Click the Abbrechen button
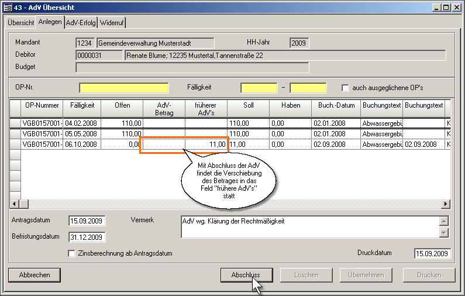Screen dimensions: 465x296 (35, 275)
